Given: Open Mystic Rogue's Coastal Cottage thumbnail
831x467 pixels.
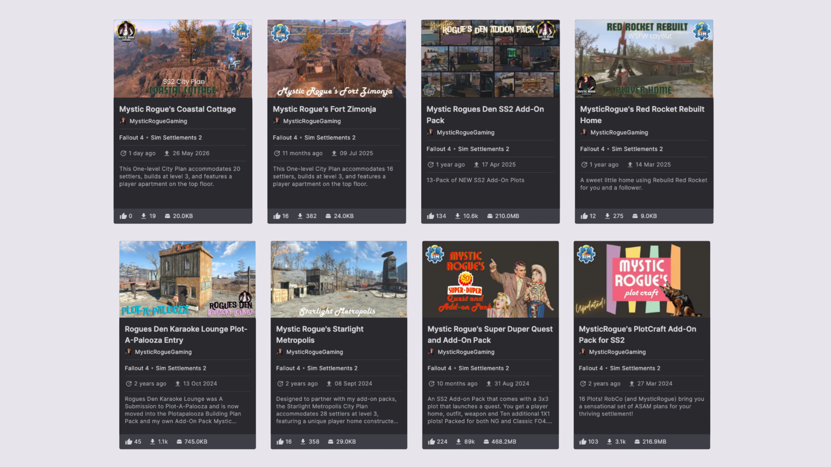Looking at the screenshot, I should click(183, 58).
